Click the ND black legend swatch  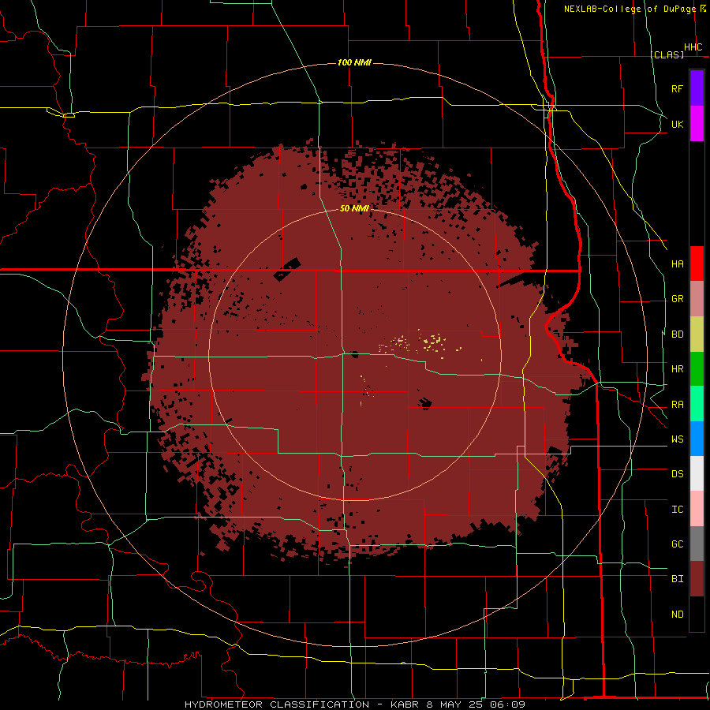click(697, 614)
